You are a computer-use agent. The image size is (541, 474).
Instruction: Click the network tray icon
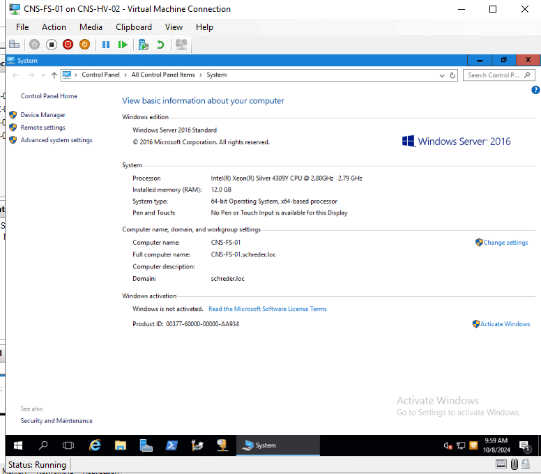pyautogui.click(x=461, y=445)
